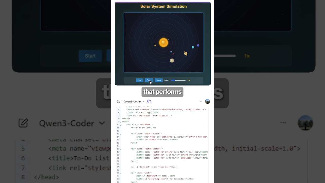Click the code line with href="style.css"
The width and height of the screenshot is (325, 183).
click(149, 116)
